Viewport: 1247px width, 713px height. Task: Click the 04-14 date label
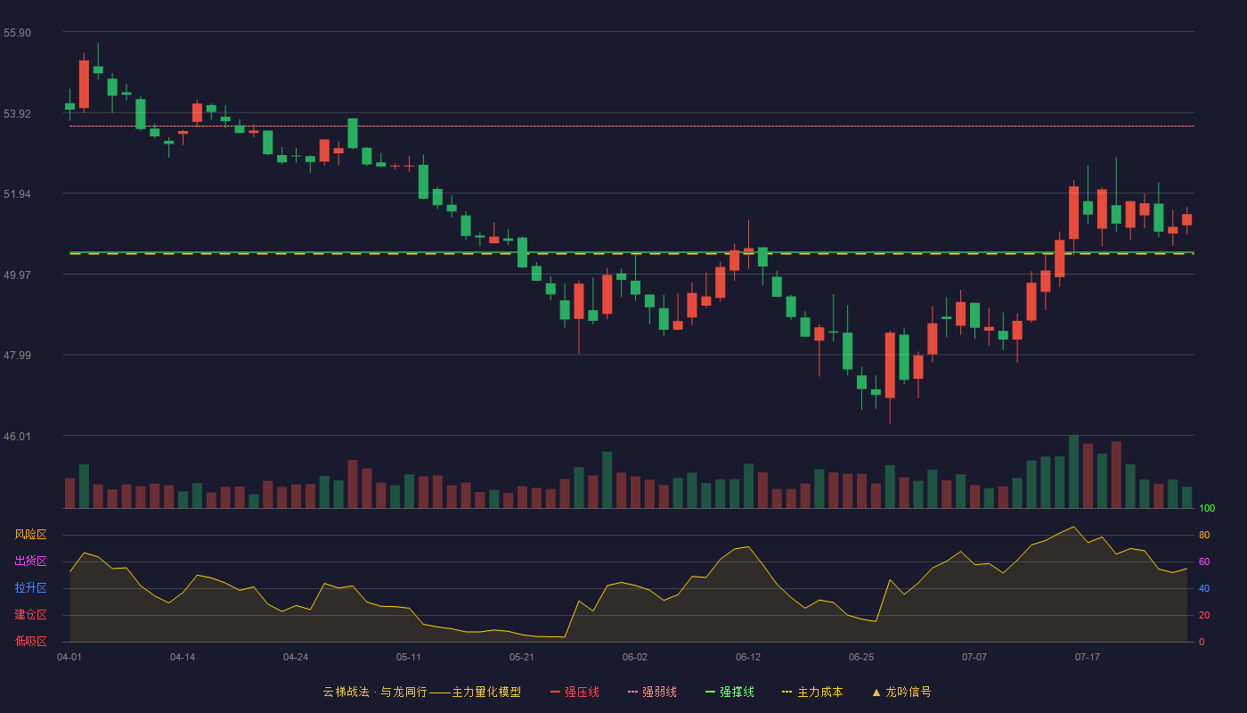pos(183,657)
